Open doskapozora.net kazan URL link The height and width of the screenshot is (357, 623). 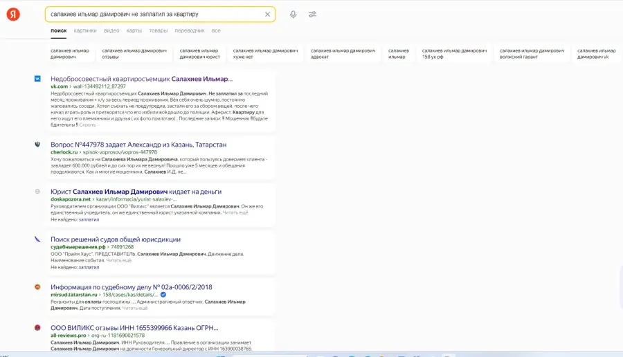(x=114, y=199)
